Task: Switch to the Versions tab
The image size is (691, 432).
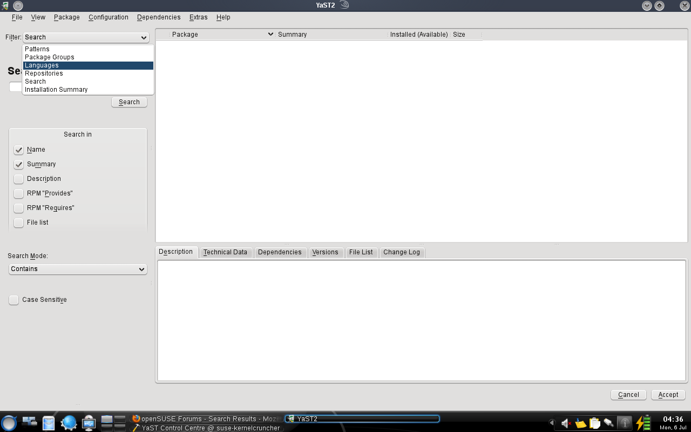Action: tap(326, 252)
